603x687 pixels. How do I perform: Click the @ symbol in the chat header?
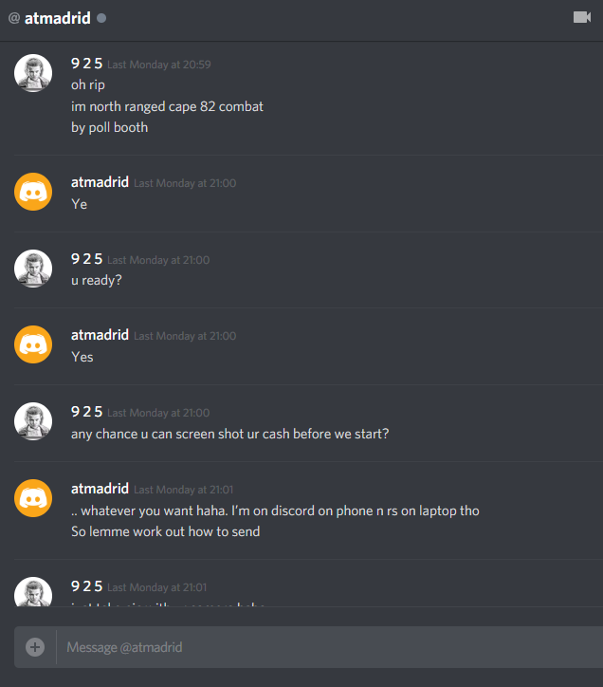point(14,18)
